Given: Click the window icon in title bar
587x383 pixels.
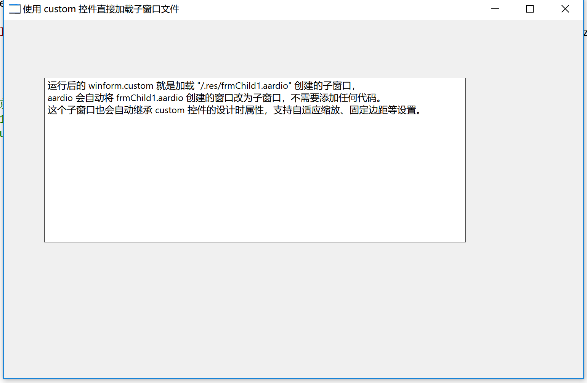Looking at the screenshot, I should coord(14,9).
